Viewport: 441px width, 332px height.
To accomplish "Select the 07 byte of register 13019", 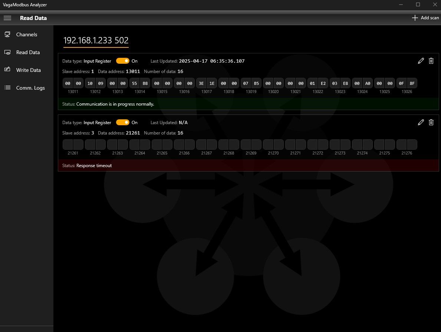I will [x=246, y=83].
